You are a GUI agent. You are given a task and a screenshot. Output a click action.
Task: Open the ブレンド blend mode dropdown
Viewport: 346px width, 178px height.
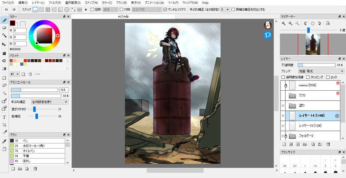point(321,71)
